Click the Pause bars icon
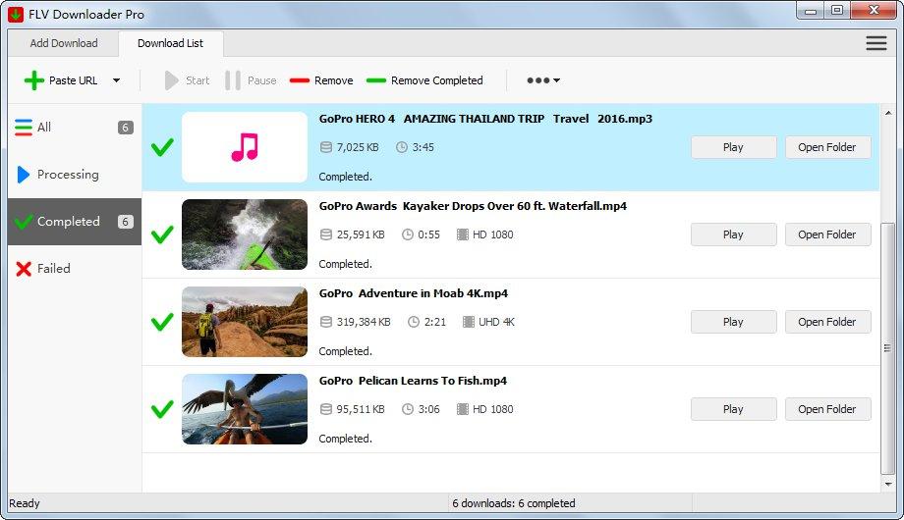Viewport: 904px width, 520px height. click(233, 80)
